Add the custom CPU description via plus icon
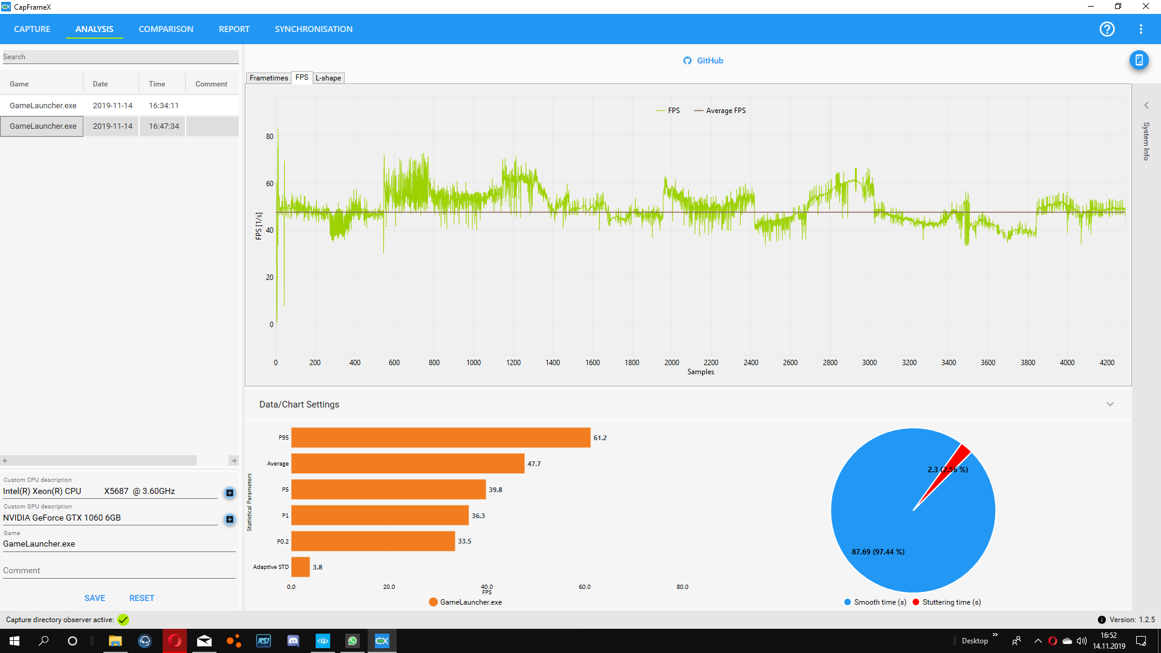Screen dimensions: 1161x653 229,493
